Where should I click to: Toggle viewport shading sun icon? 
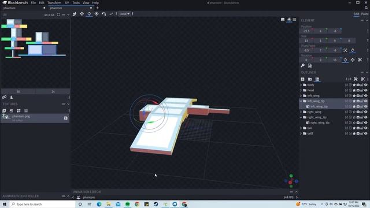point(289,20)
